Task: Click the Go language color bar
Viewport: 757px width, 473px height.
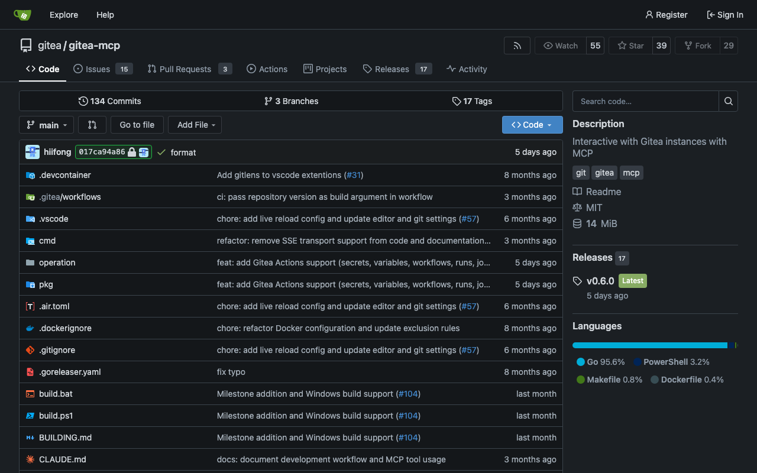Action: [x=649, y=345]
